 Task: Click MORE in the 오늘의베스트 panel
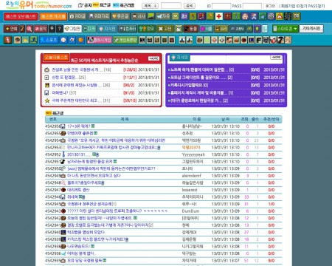click(x=153, y=58)
